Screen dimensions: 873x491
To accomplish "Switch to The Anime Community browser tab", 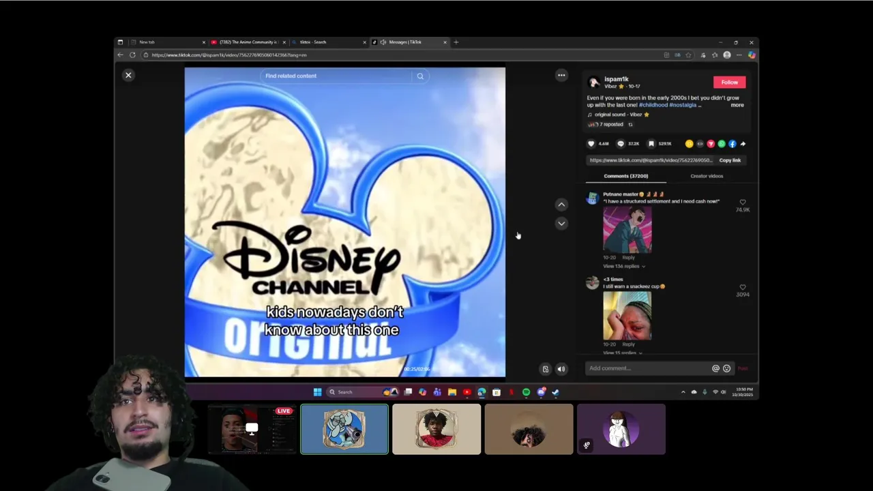I will coord(248,42).
